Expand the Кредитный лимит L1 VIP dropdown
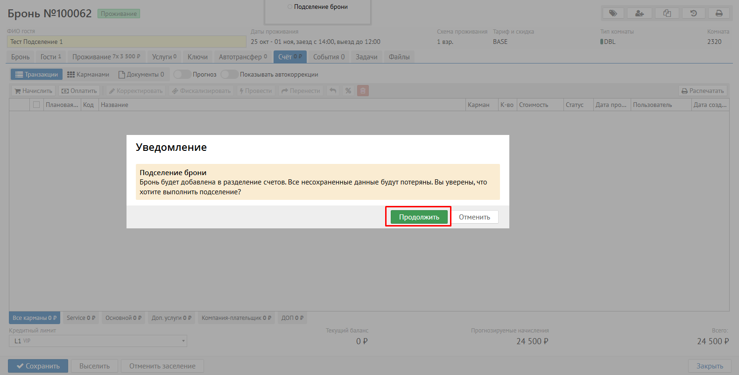 [x=98, y=341]
